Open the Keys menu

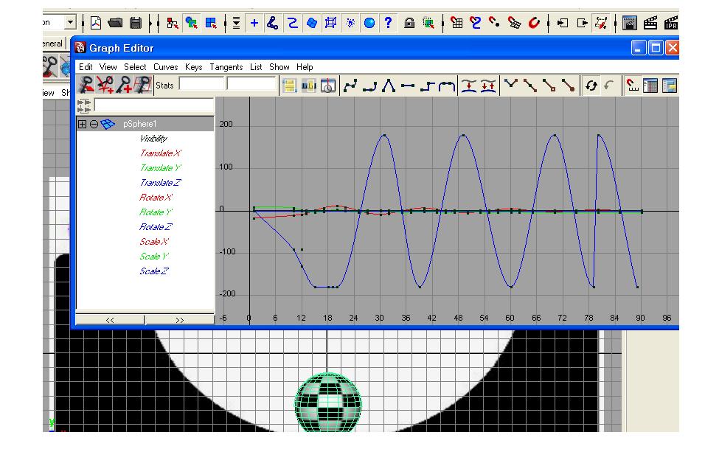tap(193, 67)
